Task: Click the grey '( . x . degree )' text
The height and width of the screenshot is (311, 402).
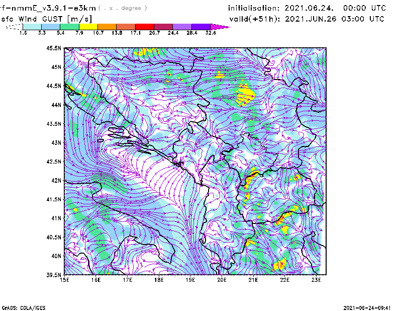Action: coord(123,8)
